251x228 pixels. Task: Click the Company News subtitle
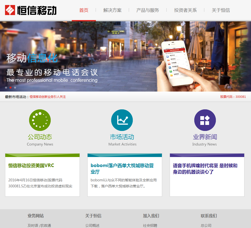(40, 144)
